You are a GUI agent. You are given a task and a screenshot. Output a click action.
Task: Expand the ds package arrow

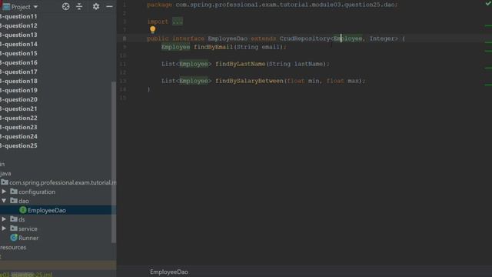pyautogui.click(x=4, y=219)
